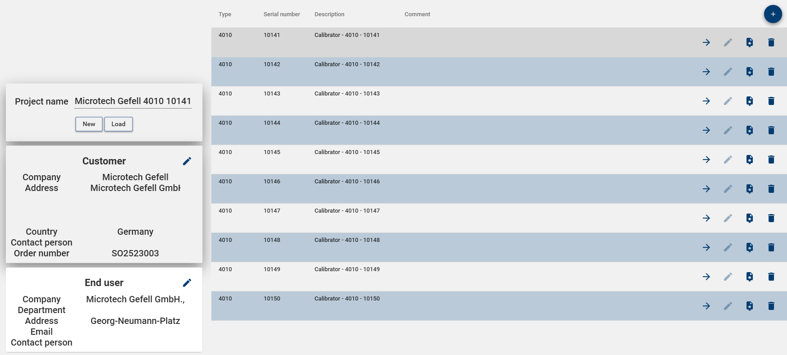Click the file icon for serial 10149
The width and height of the screenshot is (787, 355).
click(750, 277)
